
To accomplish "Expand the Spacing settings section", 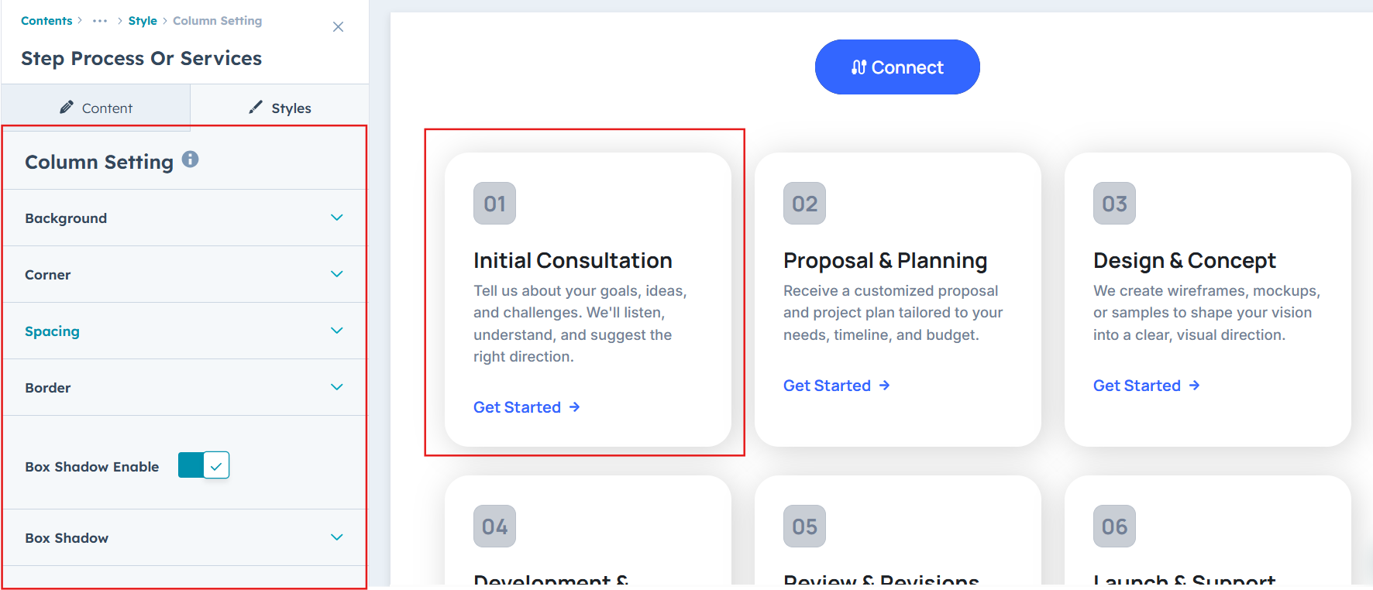I will pyautogui.click(x=336, y=331).
